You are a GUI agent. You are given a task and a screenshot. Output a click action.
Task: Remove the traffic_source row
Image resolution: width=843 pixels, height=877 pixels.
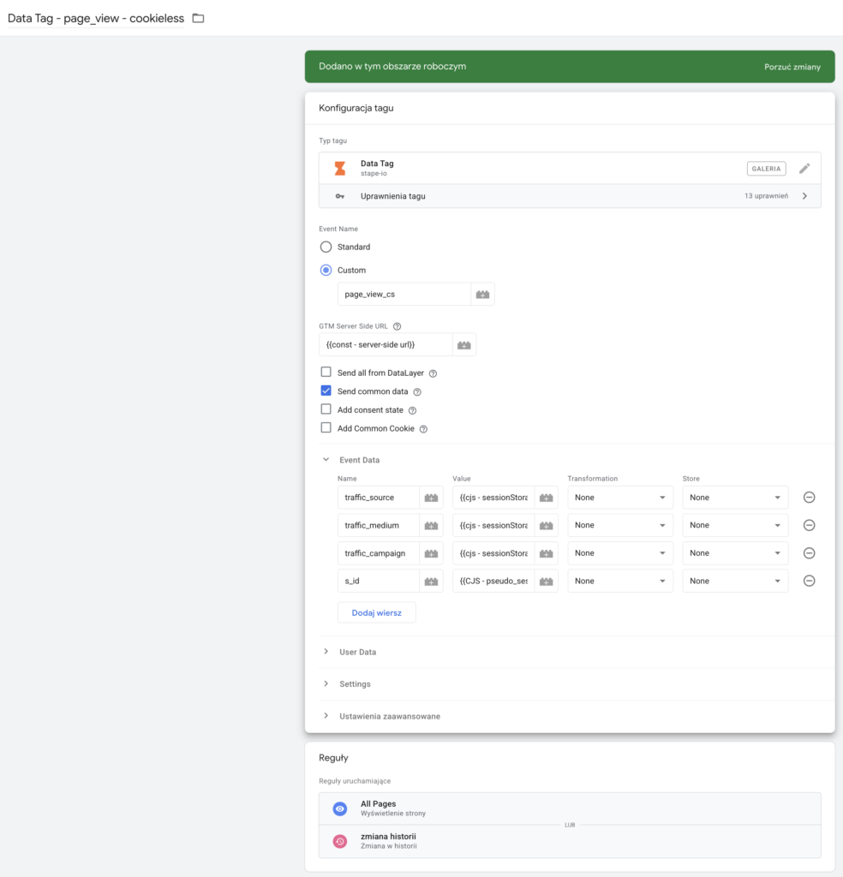808,498
